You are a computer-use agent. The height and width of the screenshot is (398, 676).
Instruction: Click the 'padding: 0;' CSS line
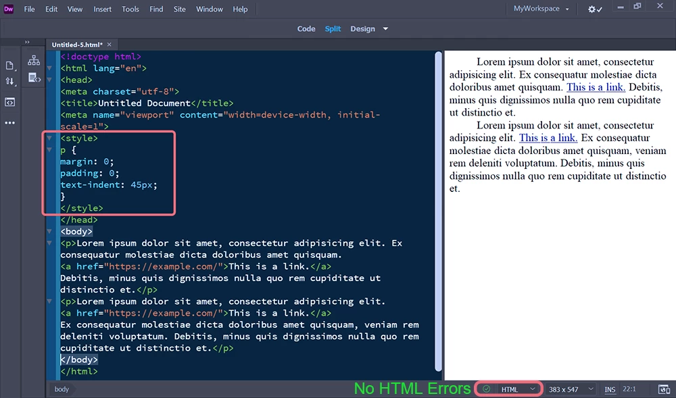(90, 173)
